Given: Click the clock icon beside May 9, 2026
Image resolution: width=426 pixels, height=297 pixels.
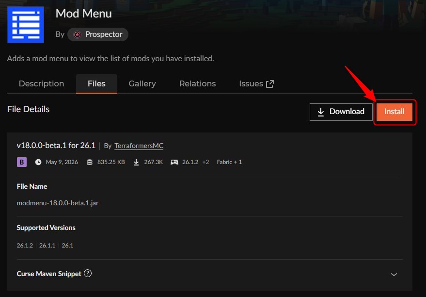Looking at the screenshot, I should [x=38, y=162].
